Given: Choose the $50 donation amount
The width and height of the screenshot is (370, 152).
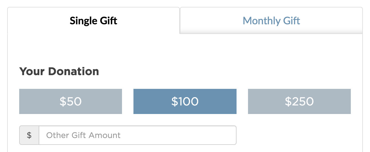Looking at the screenshot, I should pos(70,101).
